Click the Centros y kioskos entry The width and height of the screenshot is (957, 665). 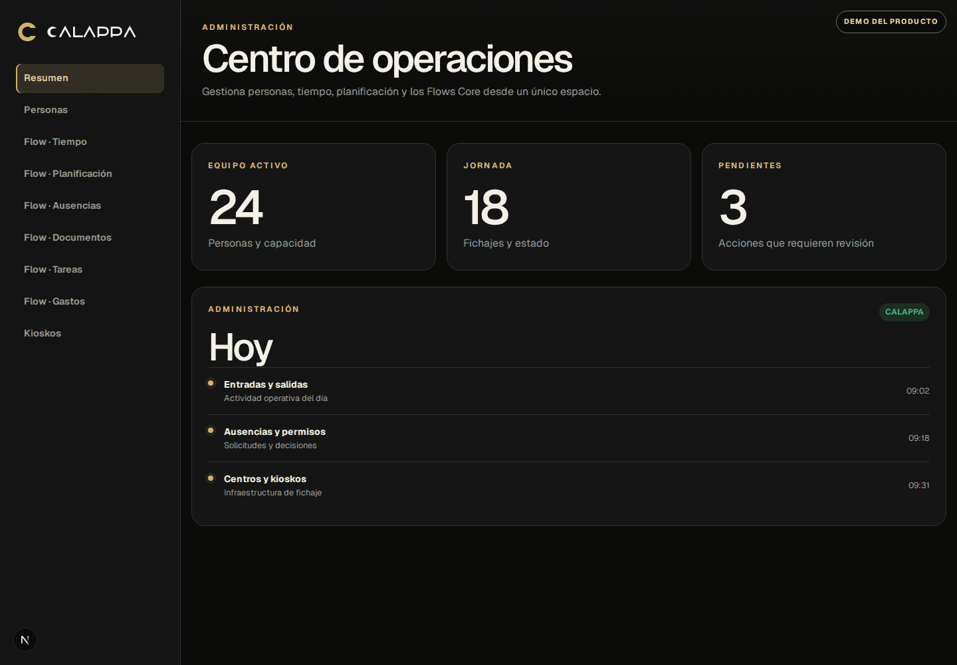569,485
